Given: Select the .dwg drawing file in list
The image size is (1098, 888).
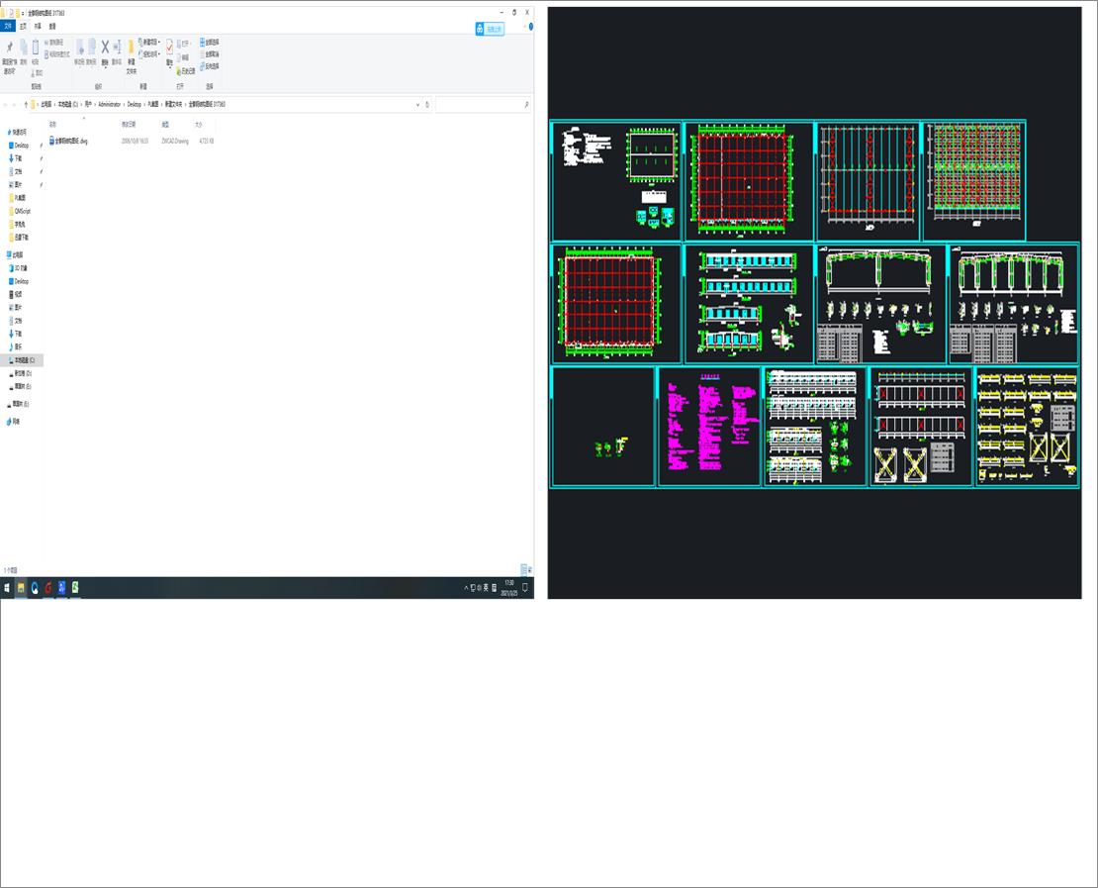Looking at the screenshot, I should point(68,141).
